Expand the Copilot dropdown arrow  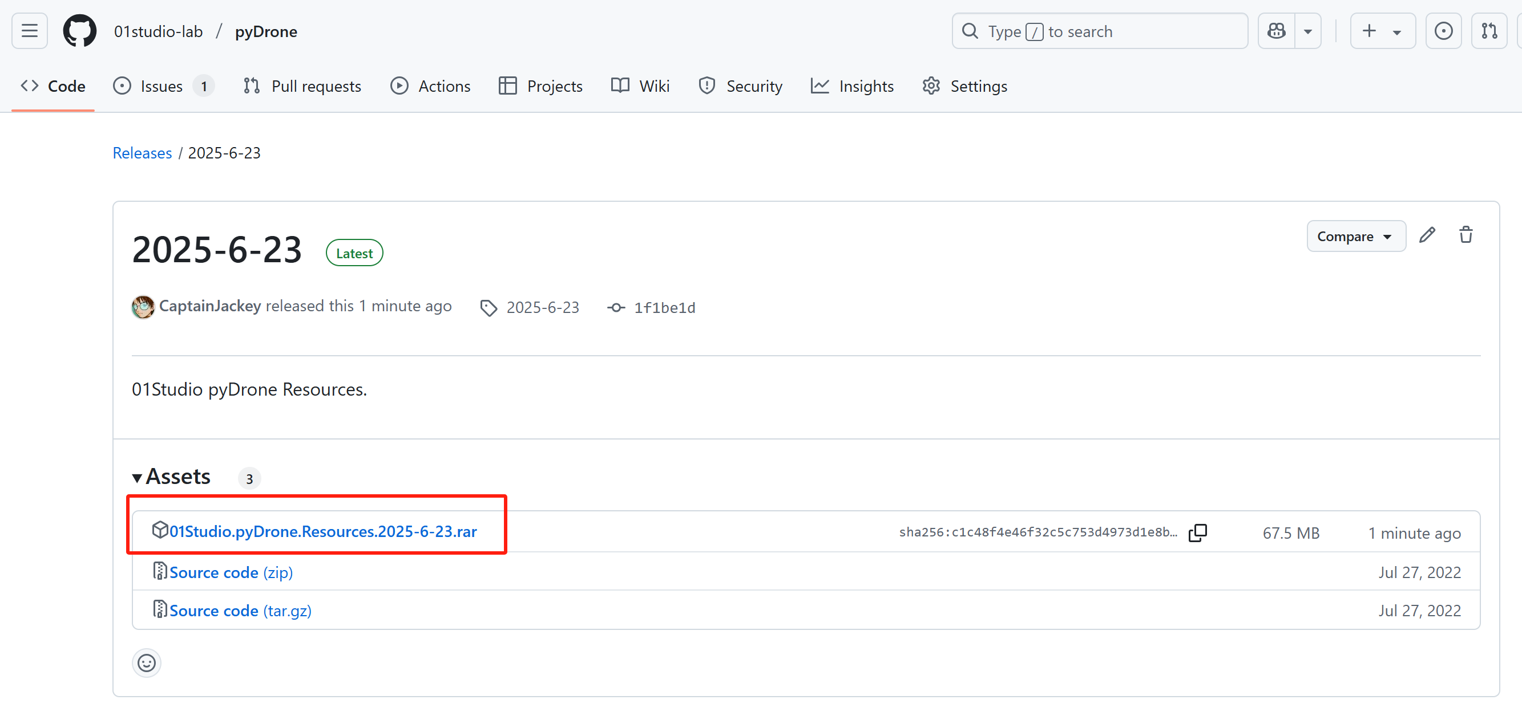[x=1307, y=31]
